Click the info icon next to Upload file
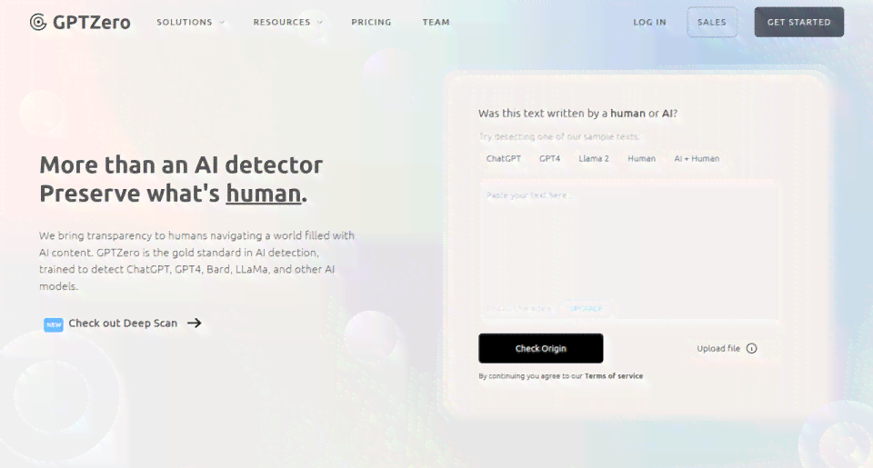 (752, 348)
